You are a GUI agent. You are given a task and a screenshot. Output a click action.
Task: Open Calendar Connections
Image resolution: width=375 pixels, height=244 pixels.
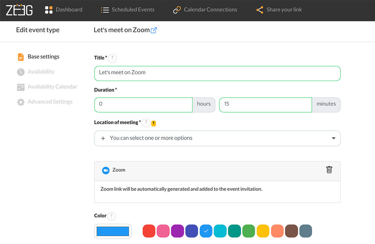[205, 10]
